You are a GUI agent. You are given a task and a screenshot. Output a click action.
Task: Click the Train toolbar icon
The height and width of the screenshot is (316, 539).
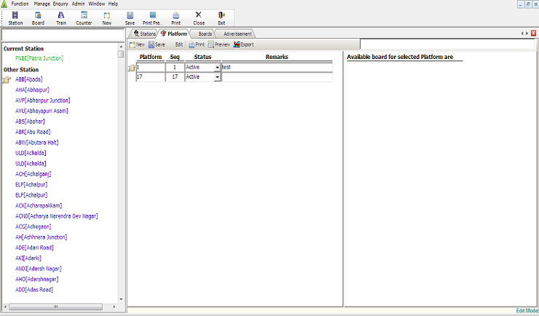pos(60,17)
